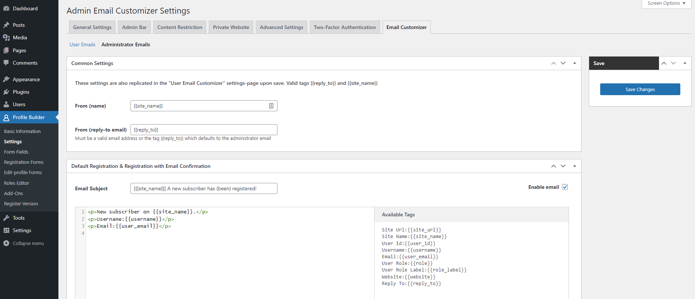
Task: Open the User Emails sub-tab link
Action: coord(82,44)
